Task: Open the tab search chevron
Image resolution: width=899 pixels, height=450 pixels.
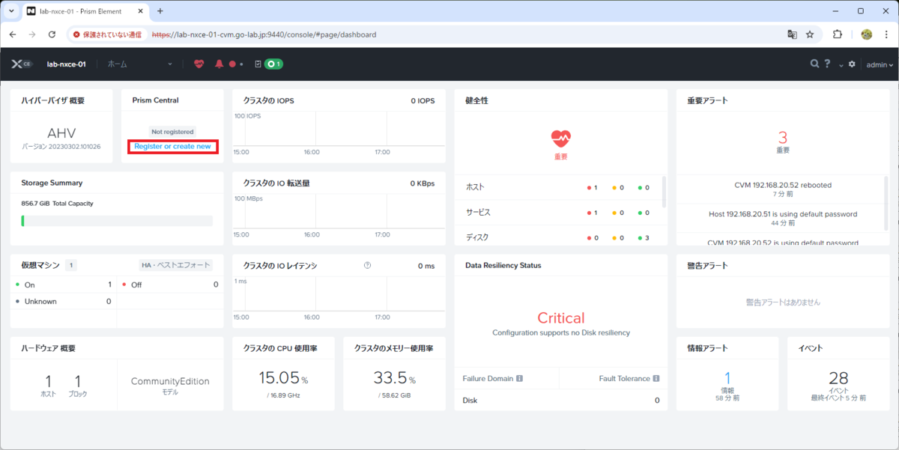Action: [10, 11]
